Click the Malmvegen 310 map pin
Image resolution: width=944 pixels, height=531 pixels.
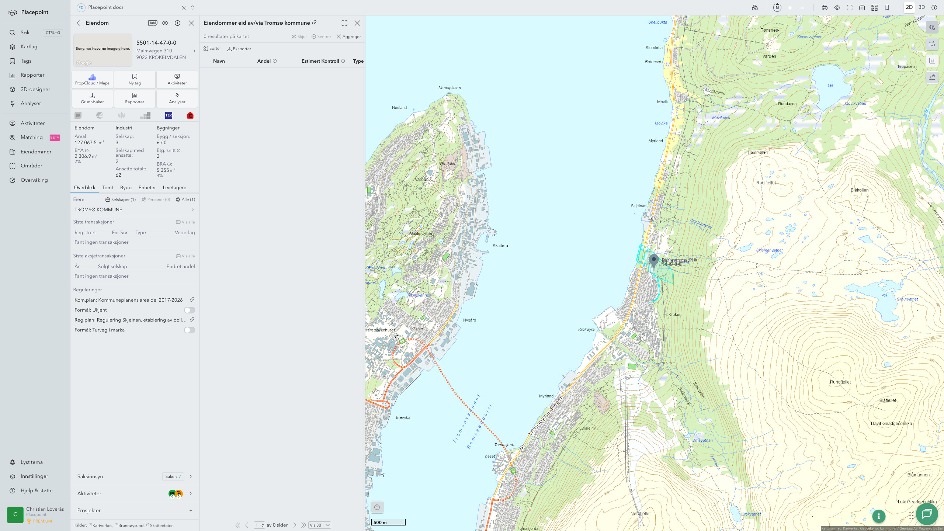(653, 260)
